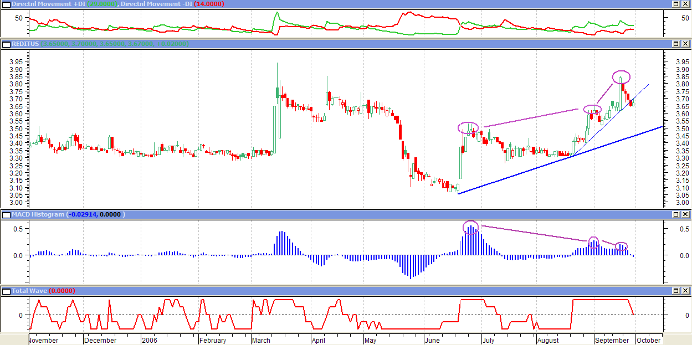Open the MACD Histogram pane control icon

click(6, 214)
